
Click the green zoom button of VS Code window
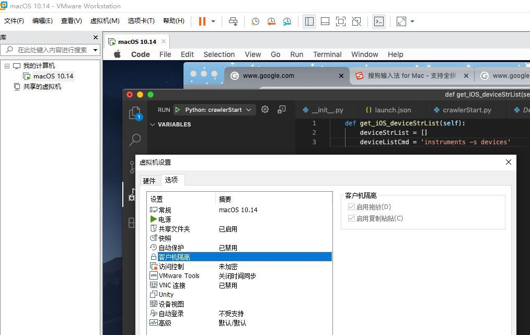click(x=151, y=95)
